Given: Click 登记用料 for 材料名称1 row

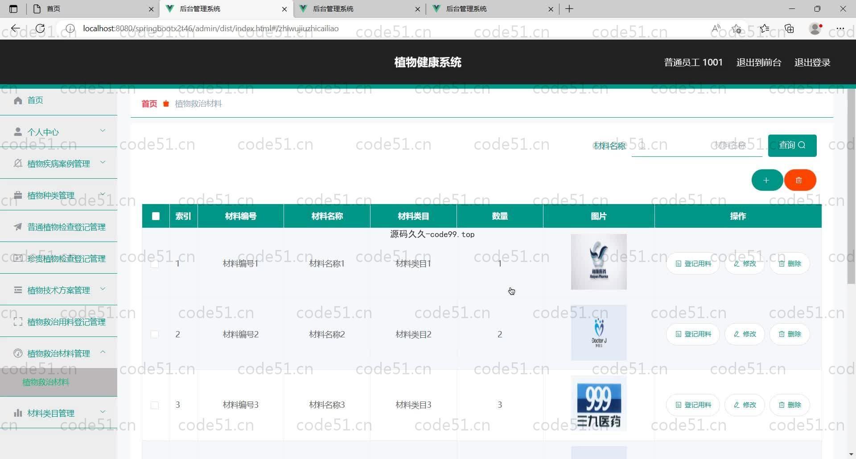Looking at the screenshot, I should click(693, 264).
